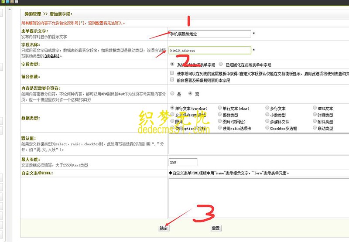
Task: Choose HTML文本 data type
Action: pos(315,108)
